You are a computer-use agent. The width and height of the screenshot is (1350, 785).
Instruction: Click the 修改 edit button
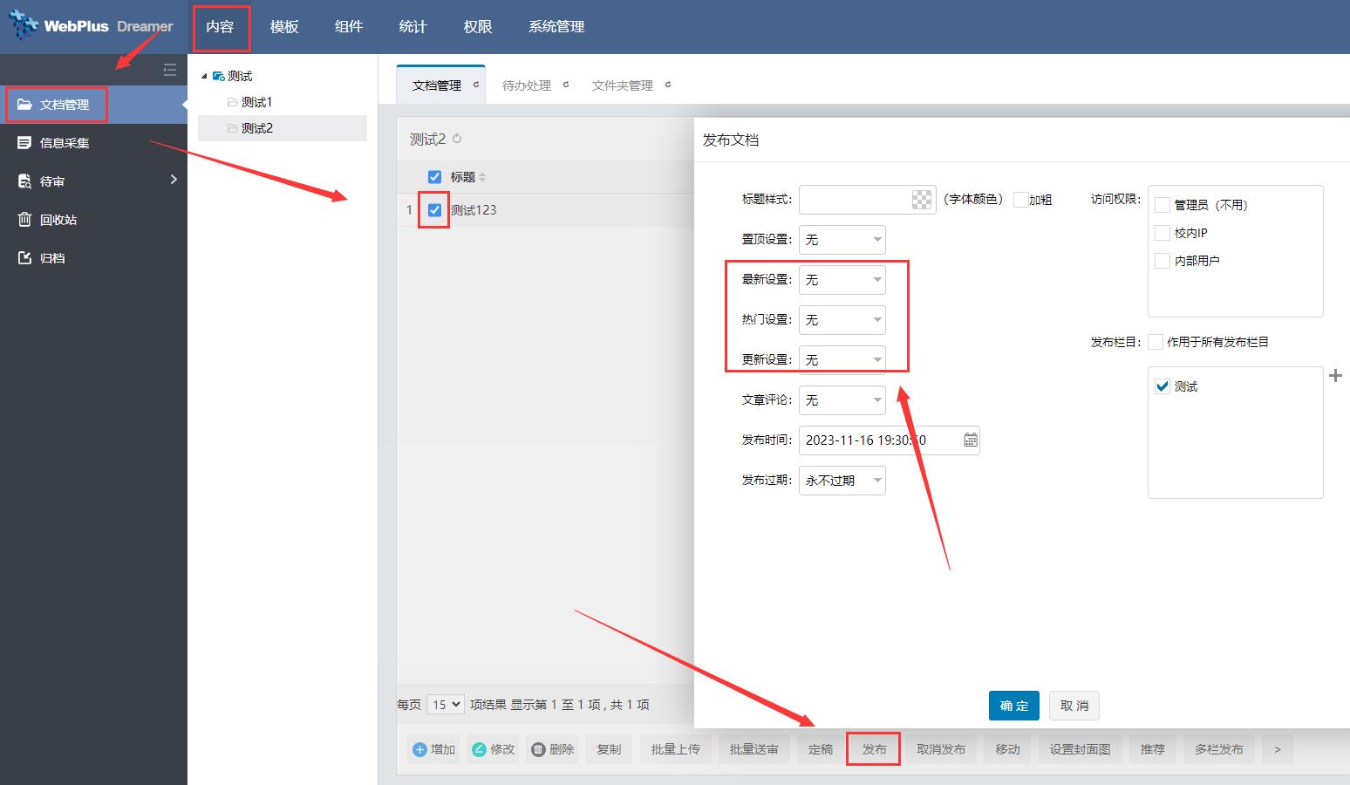(493, 749)
